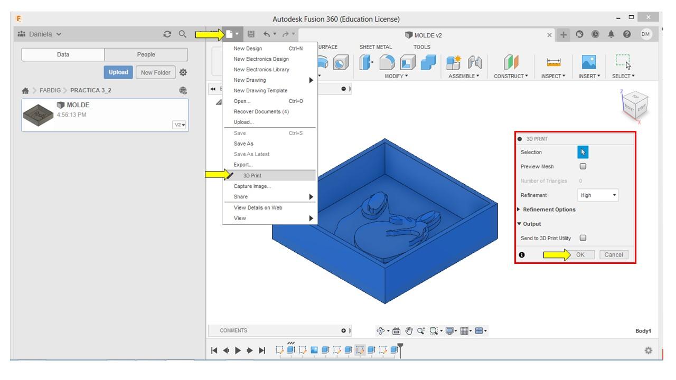
Task: Select the Offset Plane tool
Action: pyautogui.click(x=511, y=62)
